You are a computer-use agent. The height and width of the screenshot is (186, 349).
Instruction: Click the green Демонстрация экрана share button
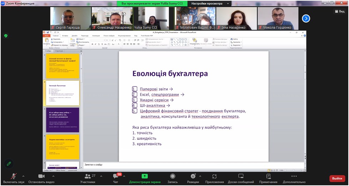pos(145,178)
